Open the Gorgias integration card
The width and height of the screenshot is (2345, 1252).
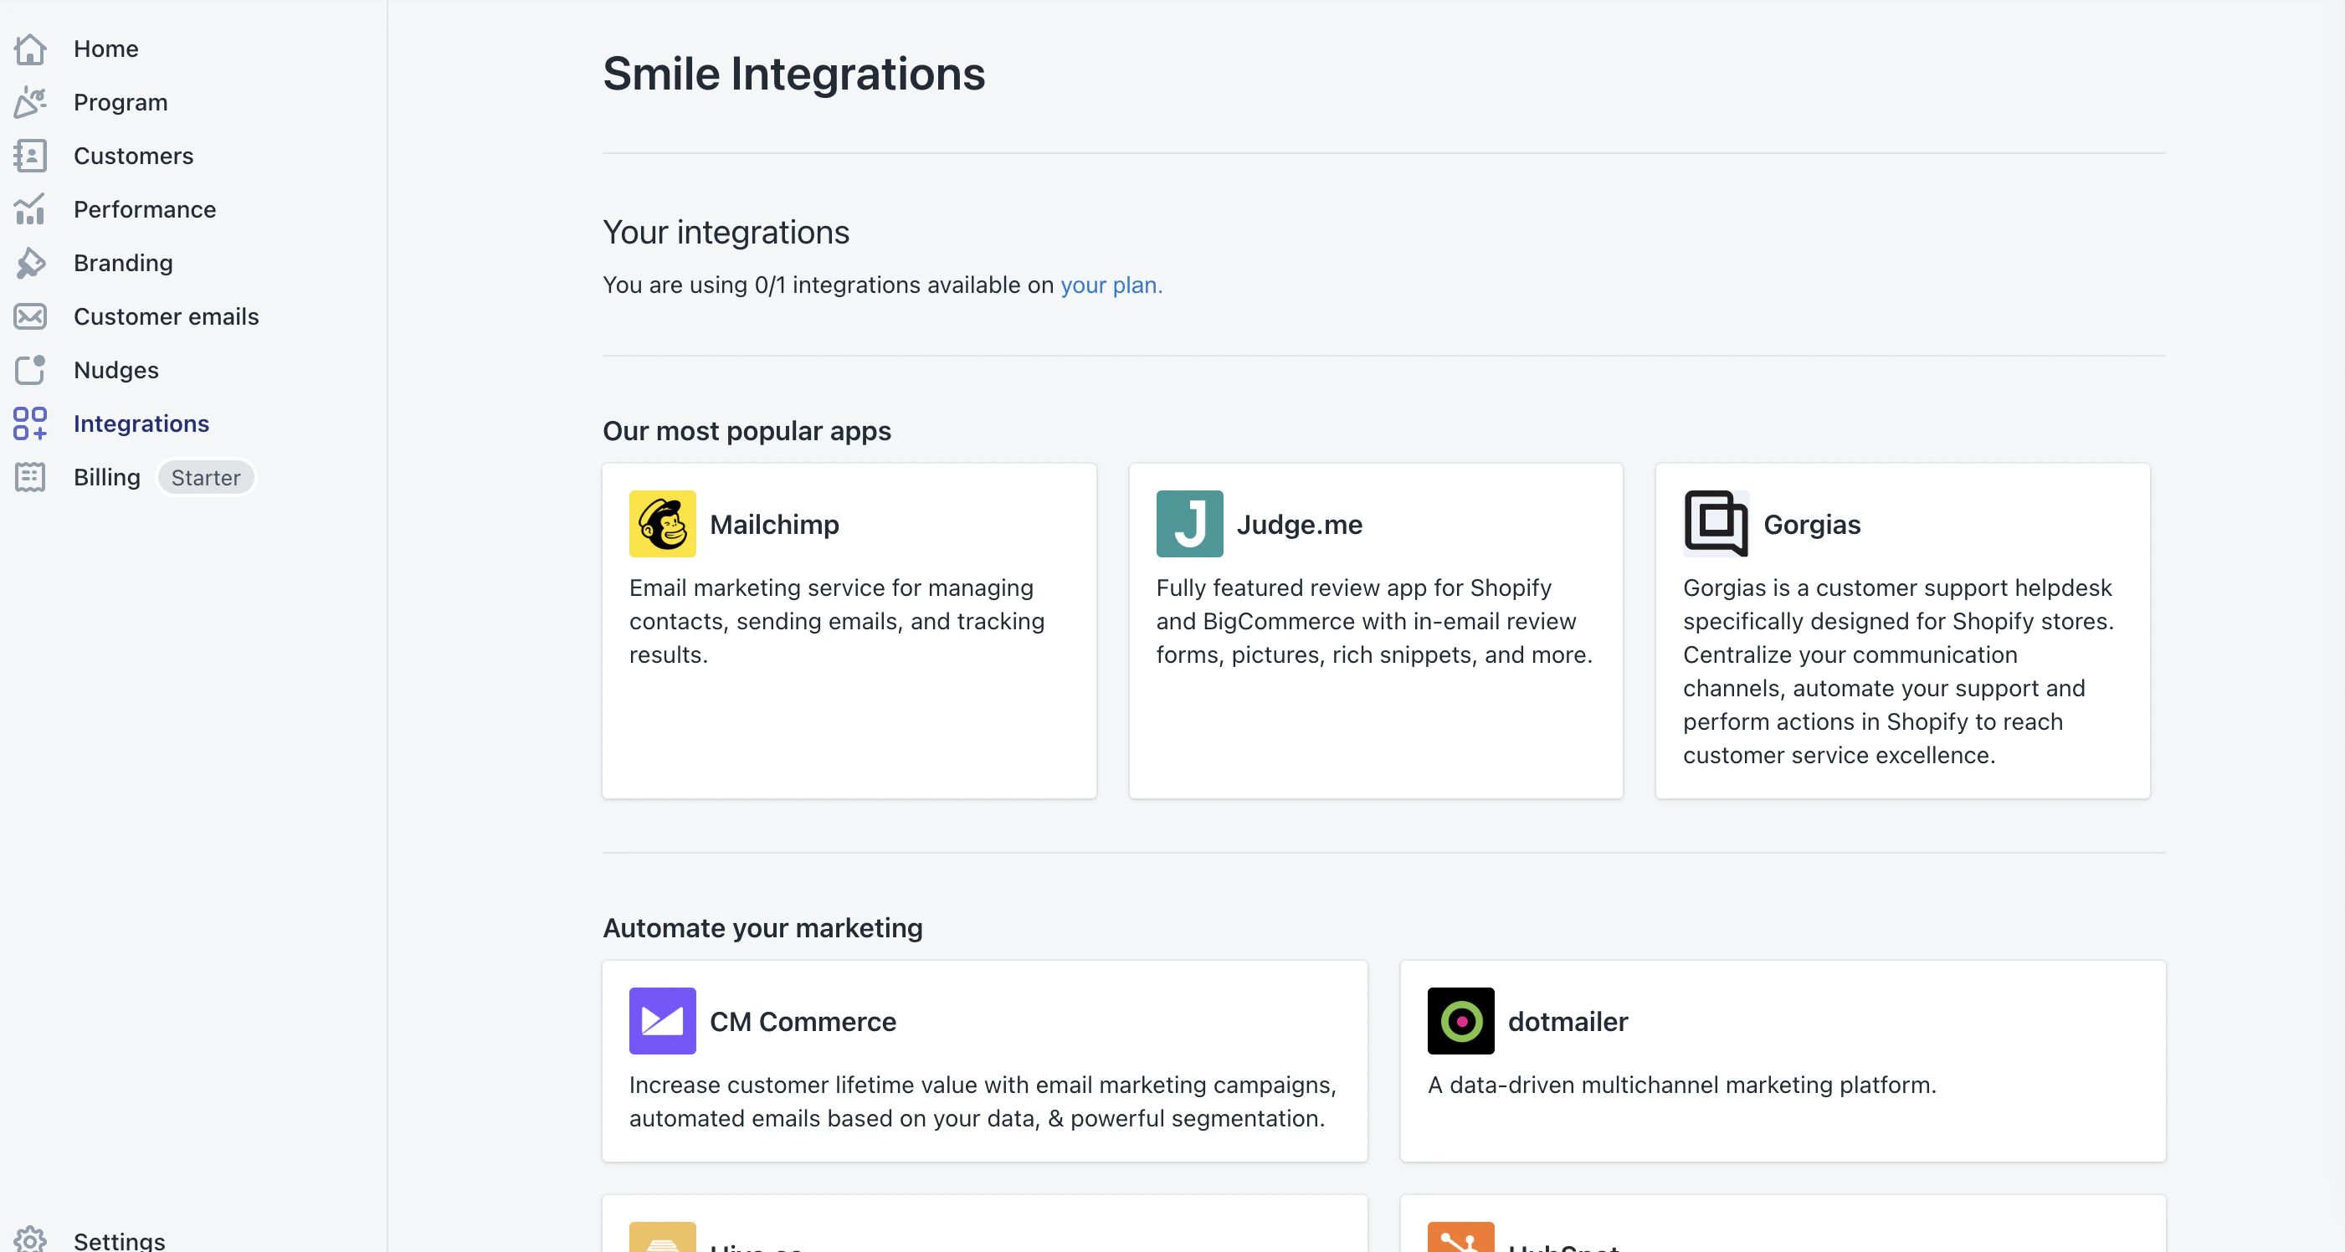1901,630
